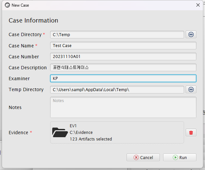
Task: Edit the Case Number field 20231110A01
Action: 123,57
